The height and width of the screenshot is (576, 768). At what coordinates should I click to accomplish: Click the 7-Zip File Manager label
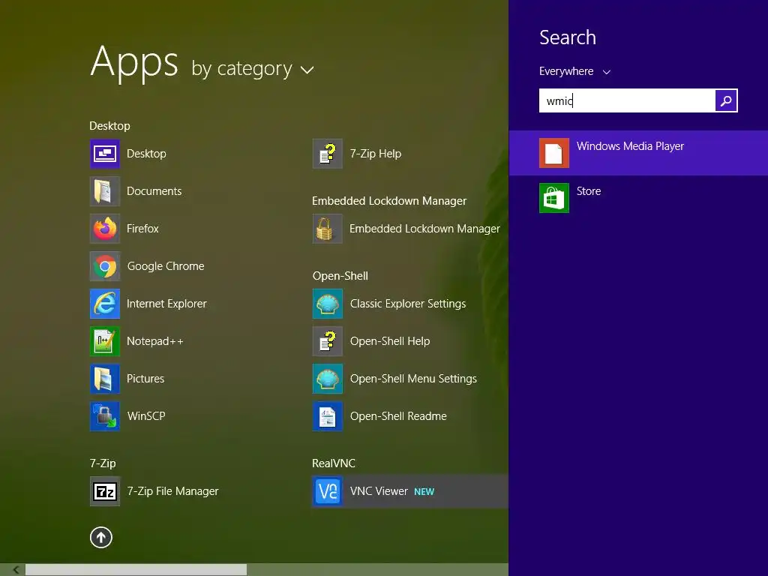point(173,490)
